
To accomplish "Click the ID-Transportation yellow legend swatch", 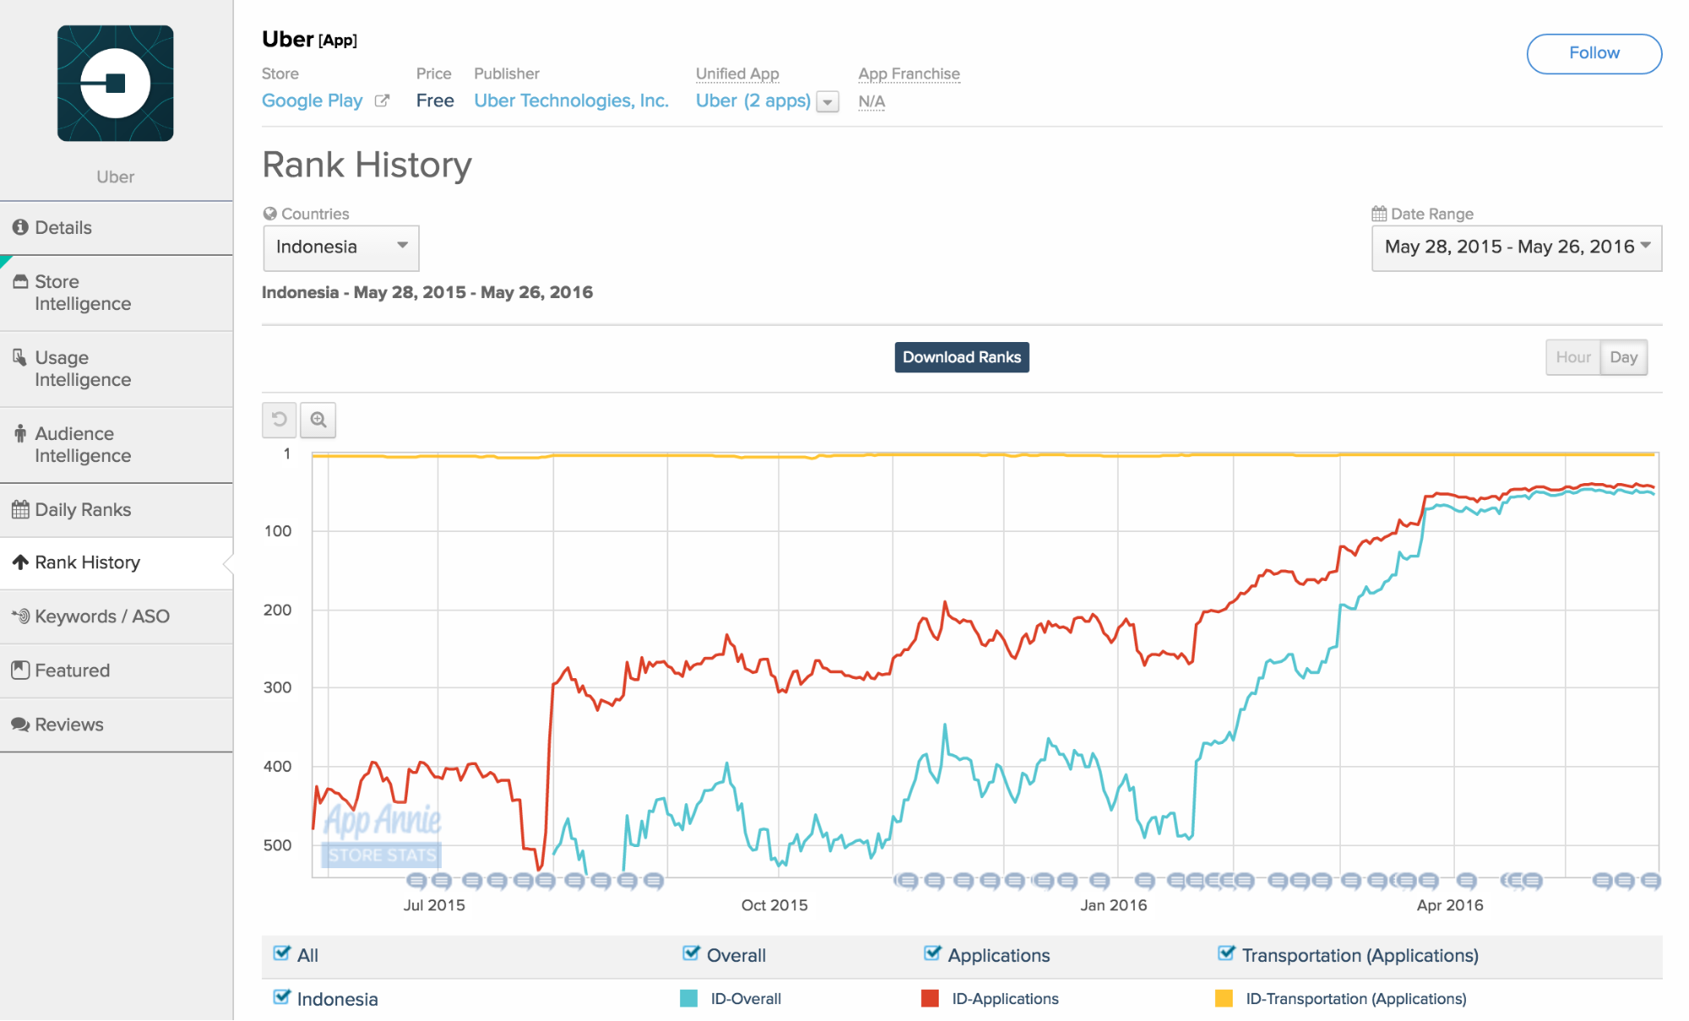I will pyautogui.click(x=1223, y=999).
